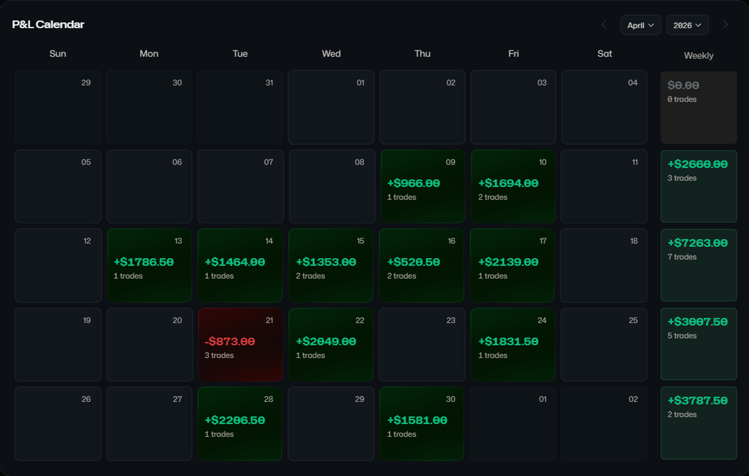Go to previous month arrow

coord(604,25)
